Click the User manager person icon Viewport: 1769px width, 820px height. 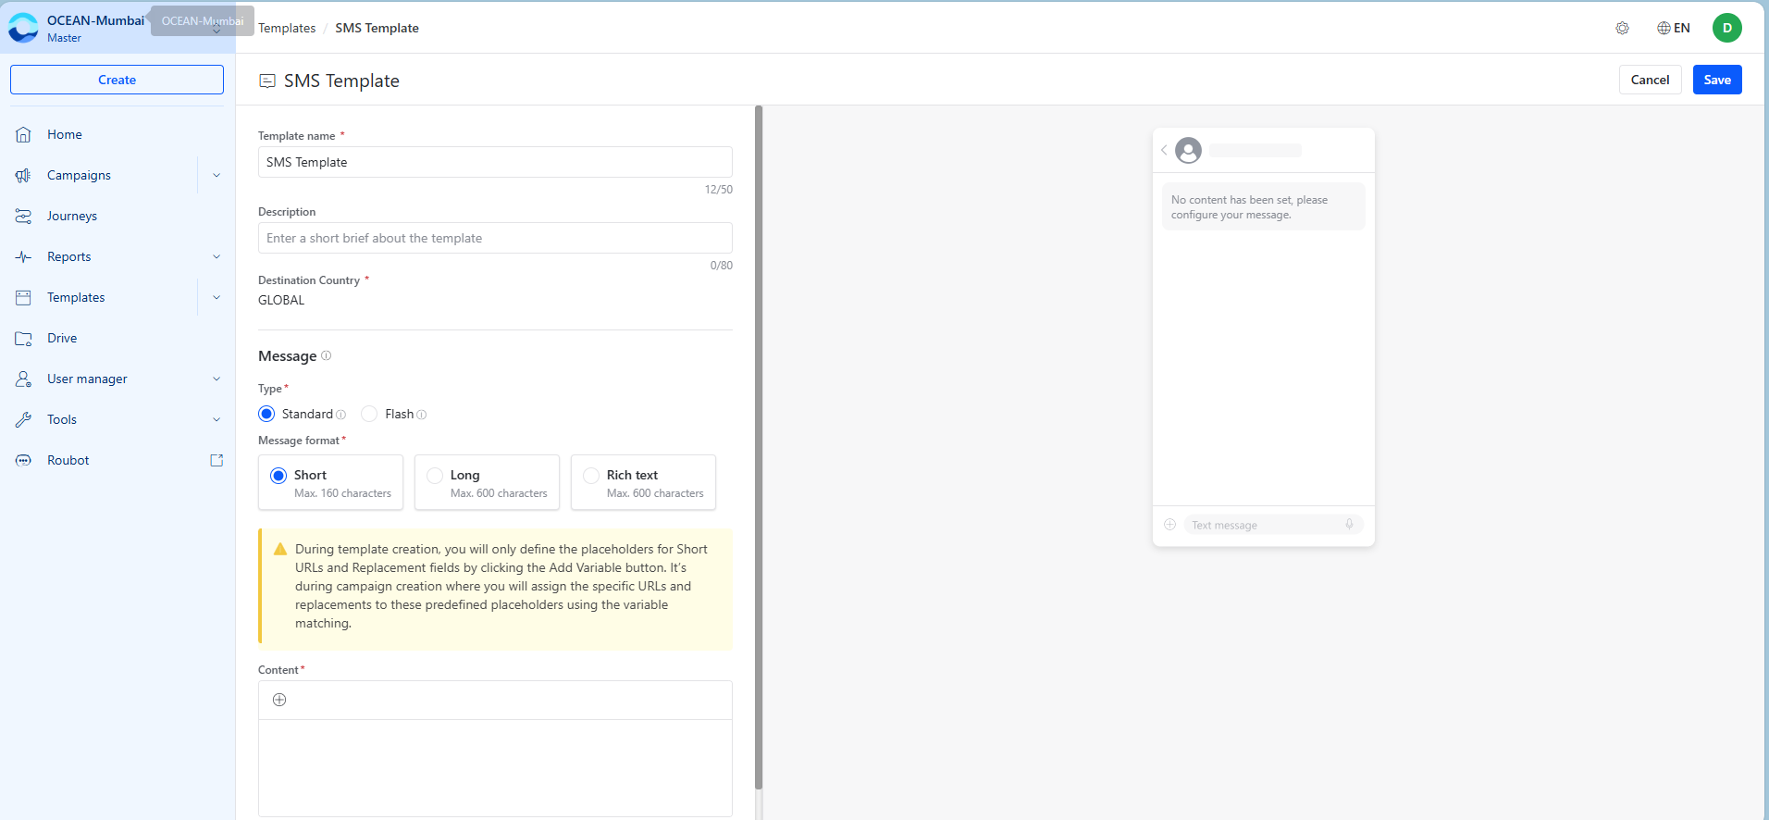[24, 379]
